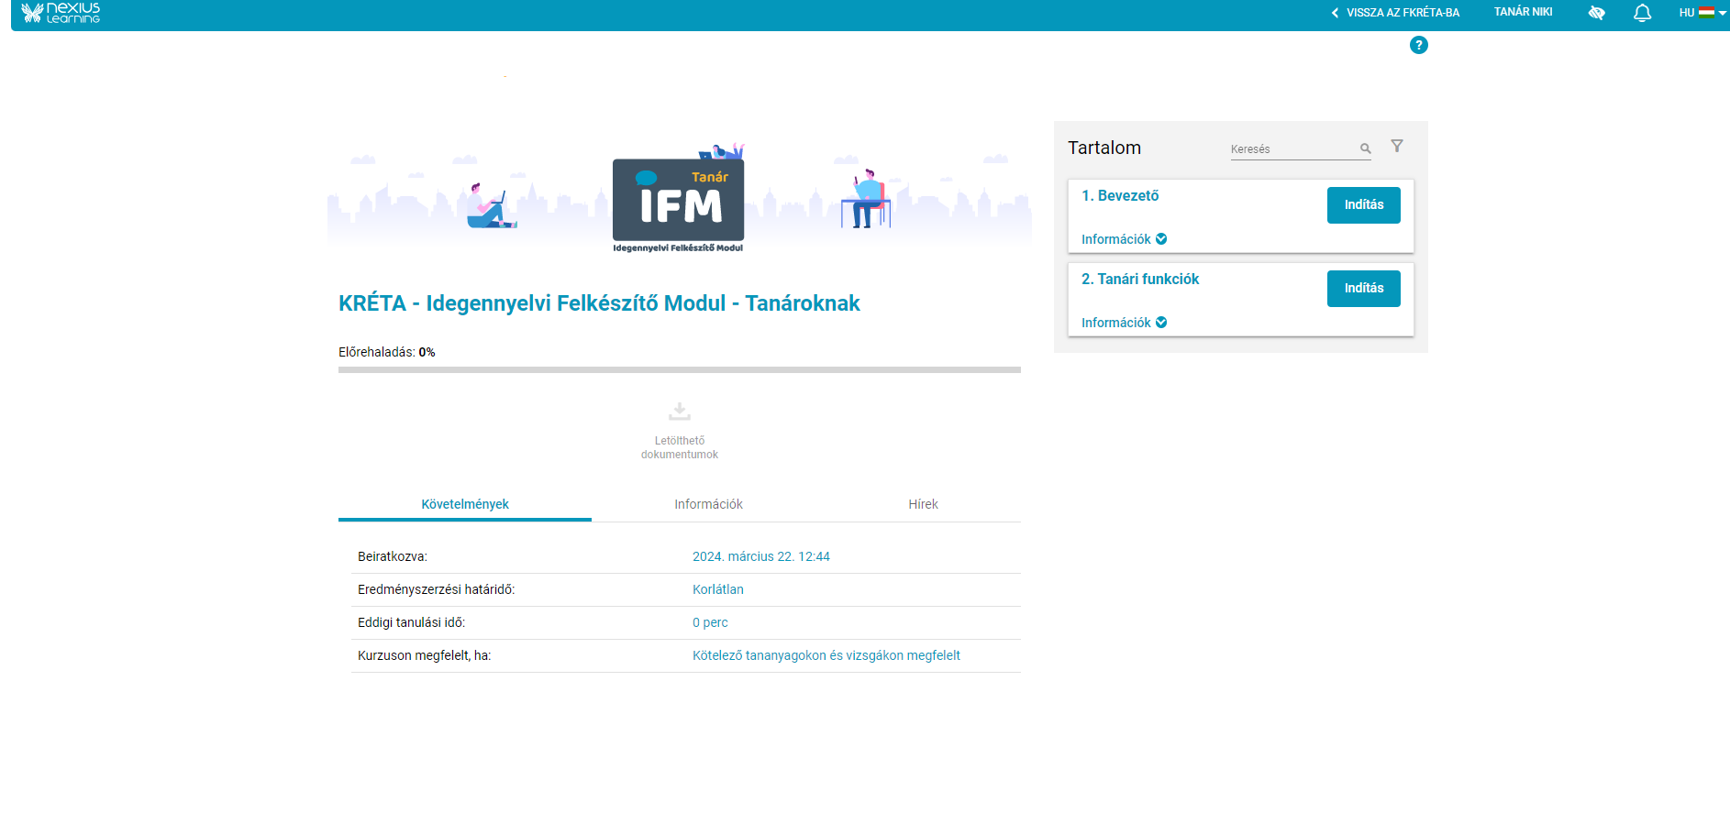The height and width of the screenshot is (835, 1730).
Task: Click the Tartalom panel heading
Action: click(1104, 148)
